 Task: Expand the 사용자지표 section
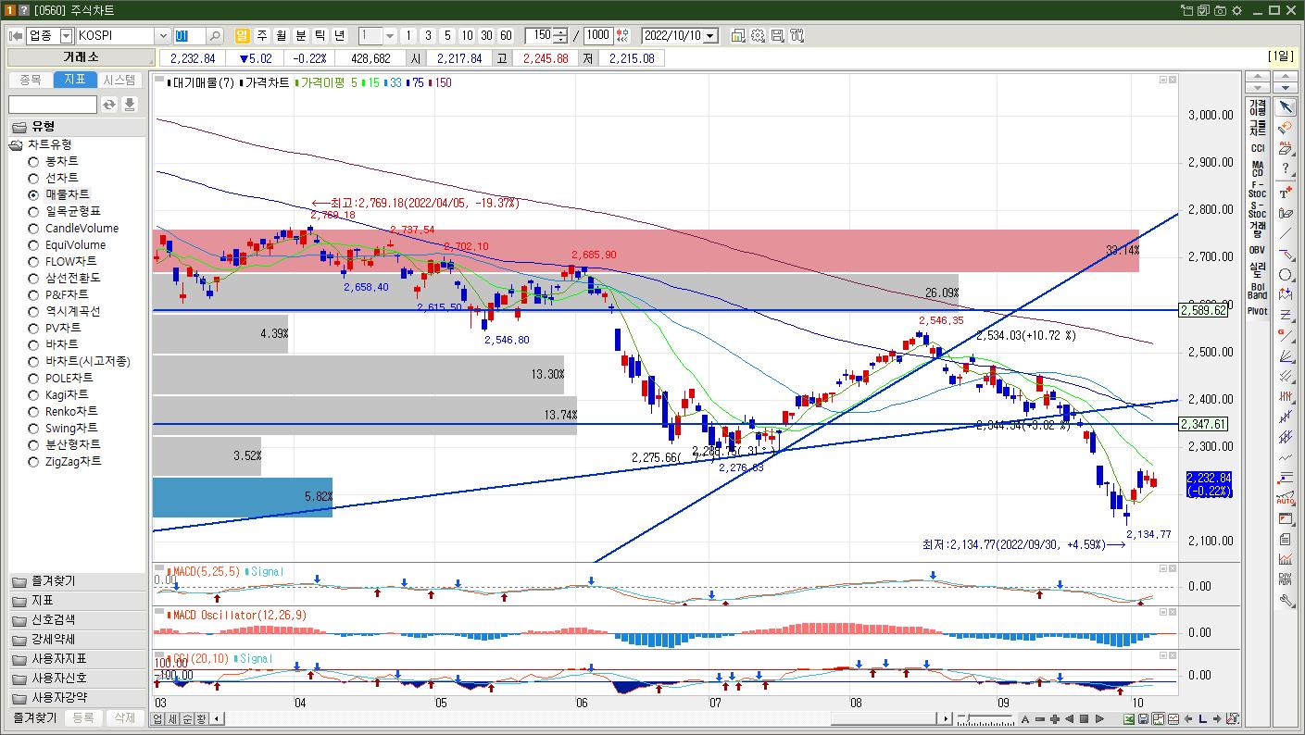coord(78,659)
